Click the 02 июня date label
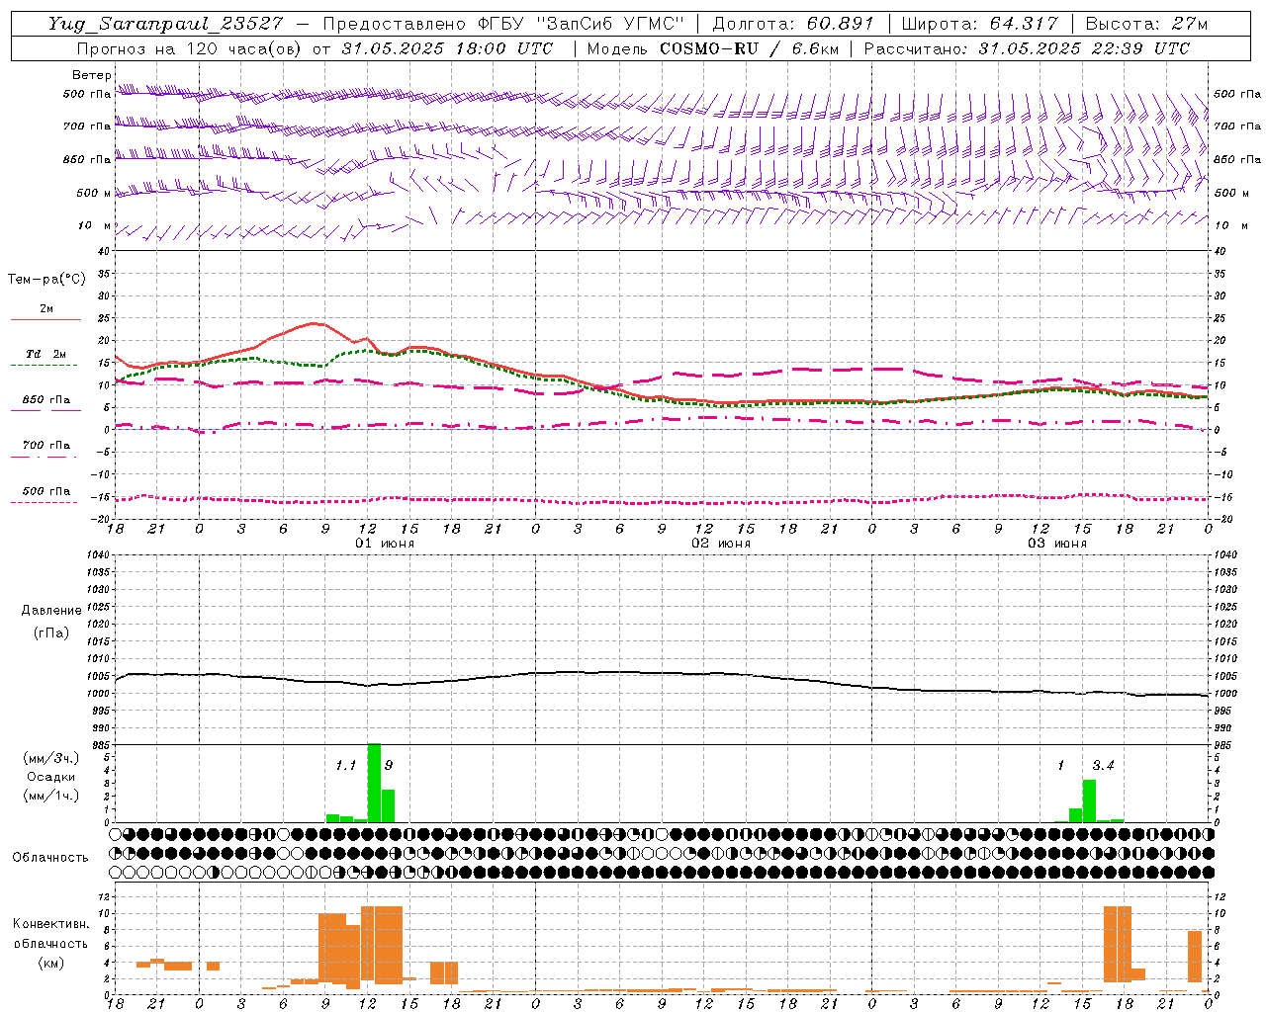 pyautogui.click(x=721, y=544)
